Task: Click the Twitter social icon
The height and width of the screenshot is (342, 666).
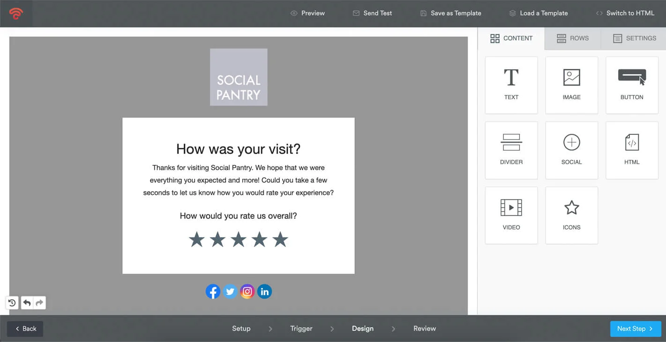Action: (230, 291)
